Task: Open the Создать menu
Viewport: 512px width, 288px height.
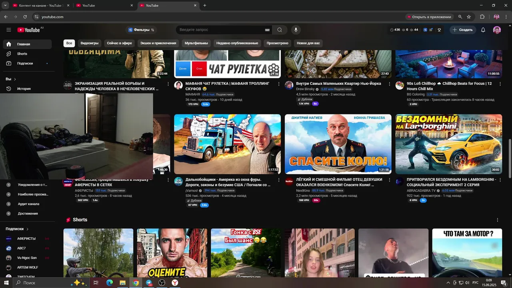Action: click(x=463, y=30)
